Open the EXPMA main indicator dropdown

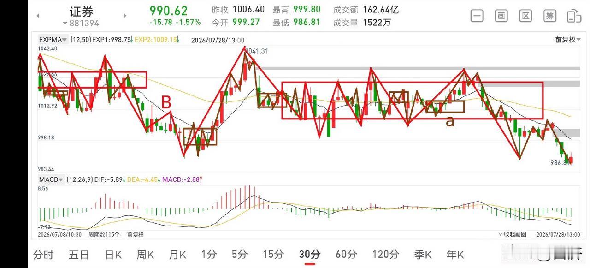(53, 40)
